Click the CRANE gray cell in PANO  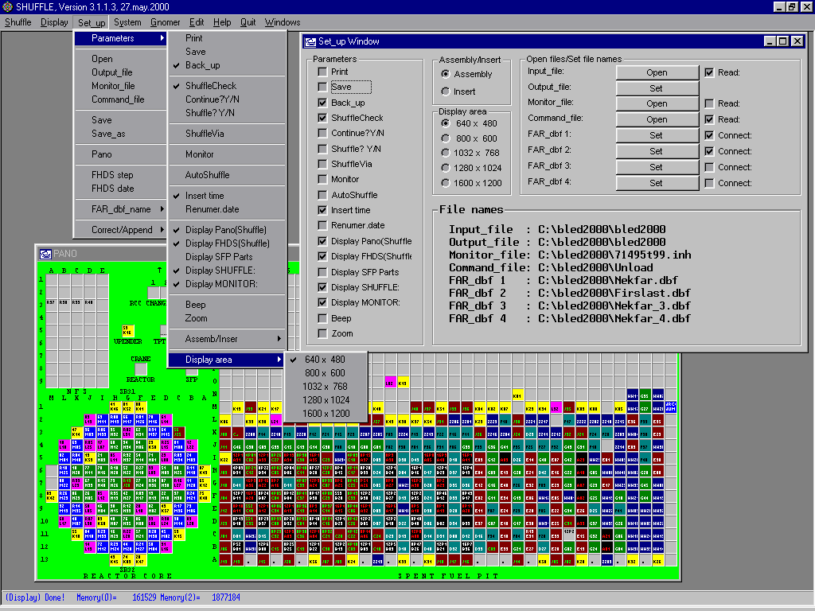[140, 369]
